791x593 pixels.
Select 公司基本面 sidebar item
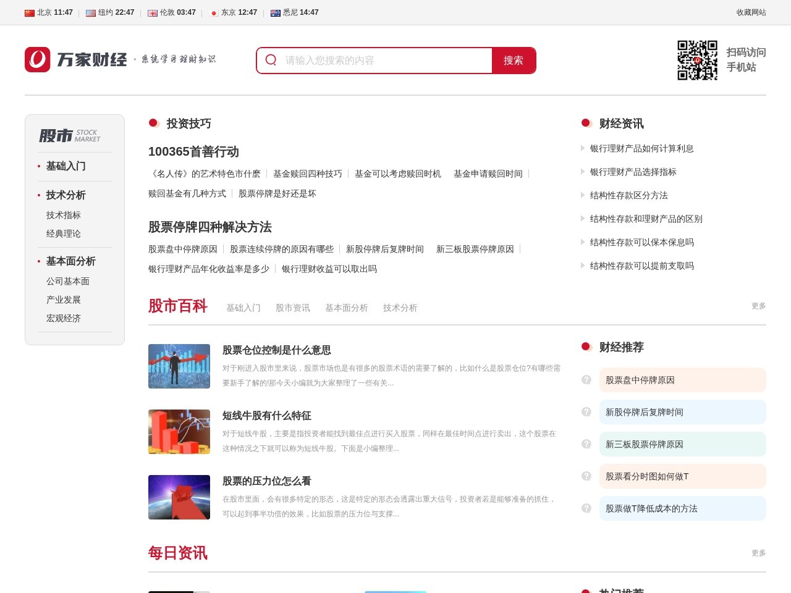coord(67,281)
